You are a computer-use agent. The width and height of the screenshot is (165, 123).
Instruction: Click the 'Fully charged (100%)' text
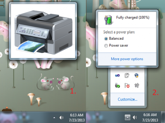(133, 18)
